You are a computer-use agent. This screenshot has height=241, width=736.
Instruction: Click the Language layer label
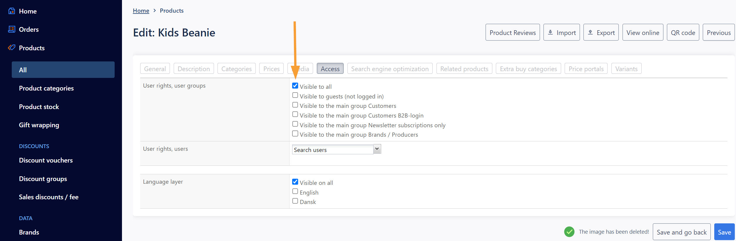(x=163, y=182)
